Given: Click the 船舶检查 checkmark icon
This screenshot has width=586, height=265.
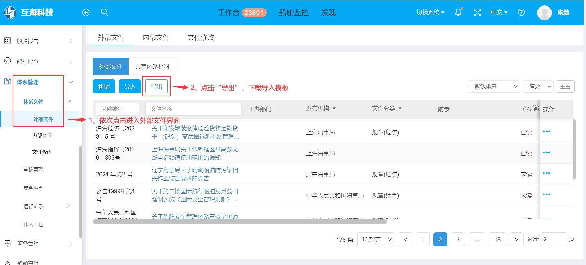Looking at the screenshot, I should (x=8, y=61).
